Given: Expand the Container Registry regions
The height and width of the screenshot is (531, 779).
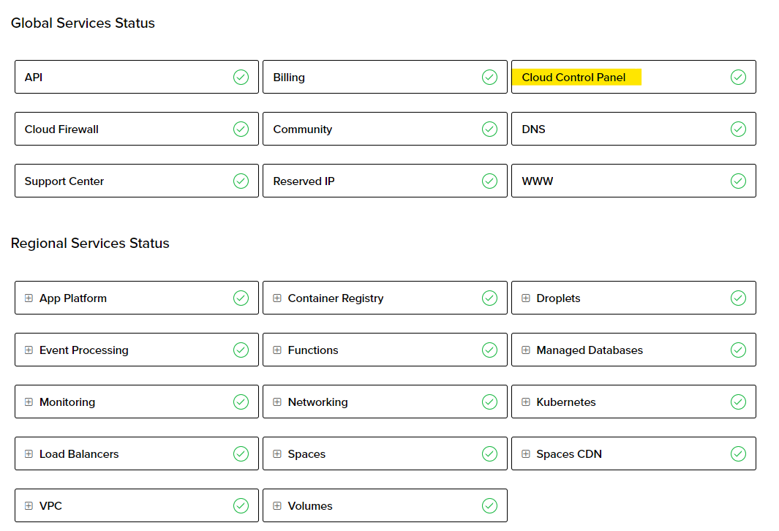Looking at the screenshot, I should tap(277, 298).
